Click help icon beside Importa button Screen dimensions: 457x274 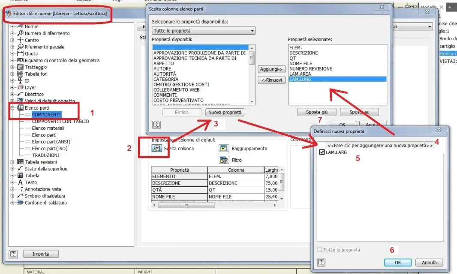(x=13, y=254)
